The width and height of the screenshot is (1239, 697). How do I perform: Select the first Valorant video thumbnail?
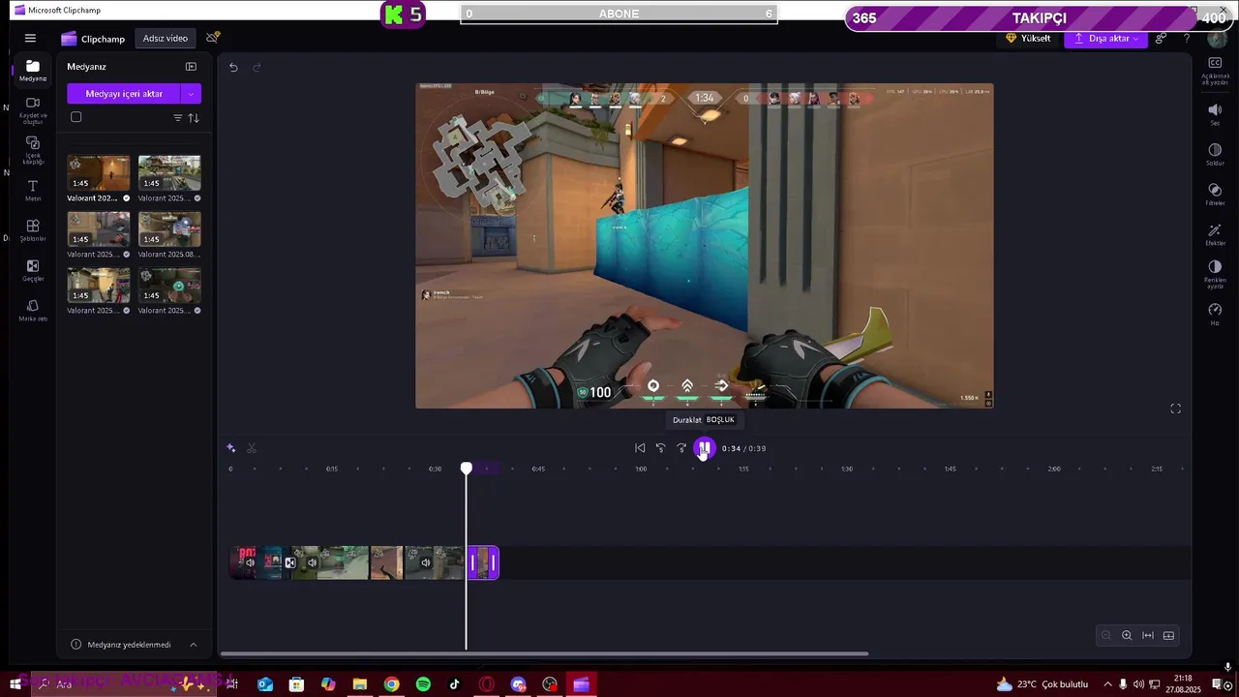(x=98, y=173)
